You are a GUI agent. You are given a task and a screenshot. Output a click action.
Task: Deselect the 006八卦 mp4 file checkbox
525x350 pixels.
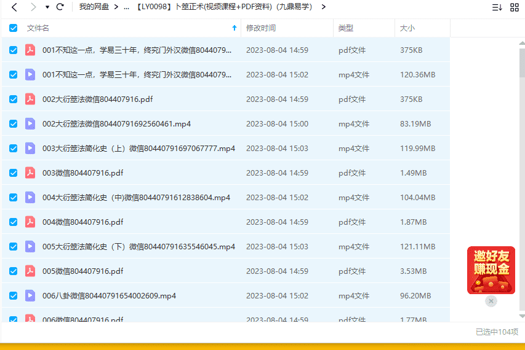pos(14,295)
